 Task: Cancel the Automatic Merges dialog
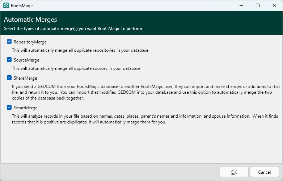pos(265,172)
